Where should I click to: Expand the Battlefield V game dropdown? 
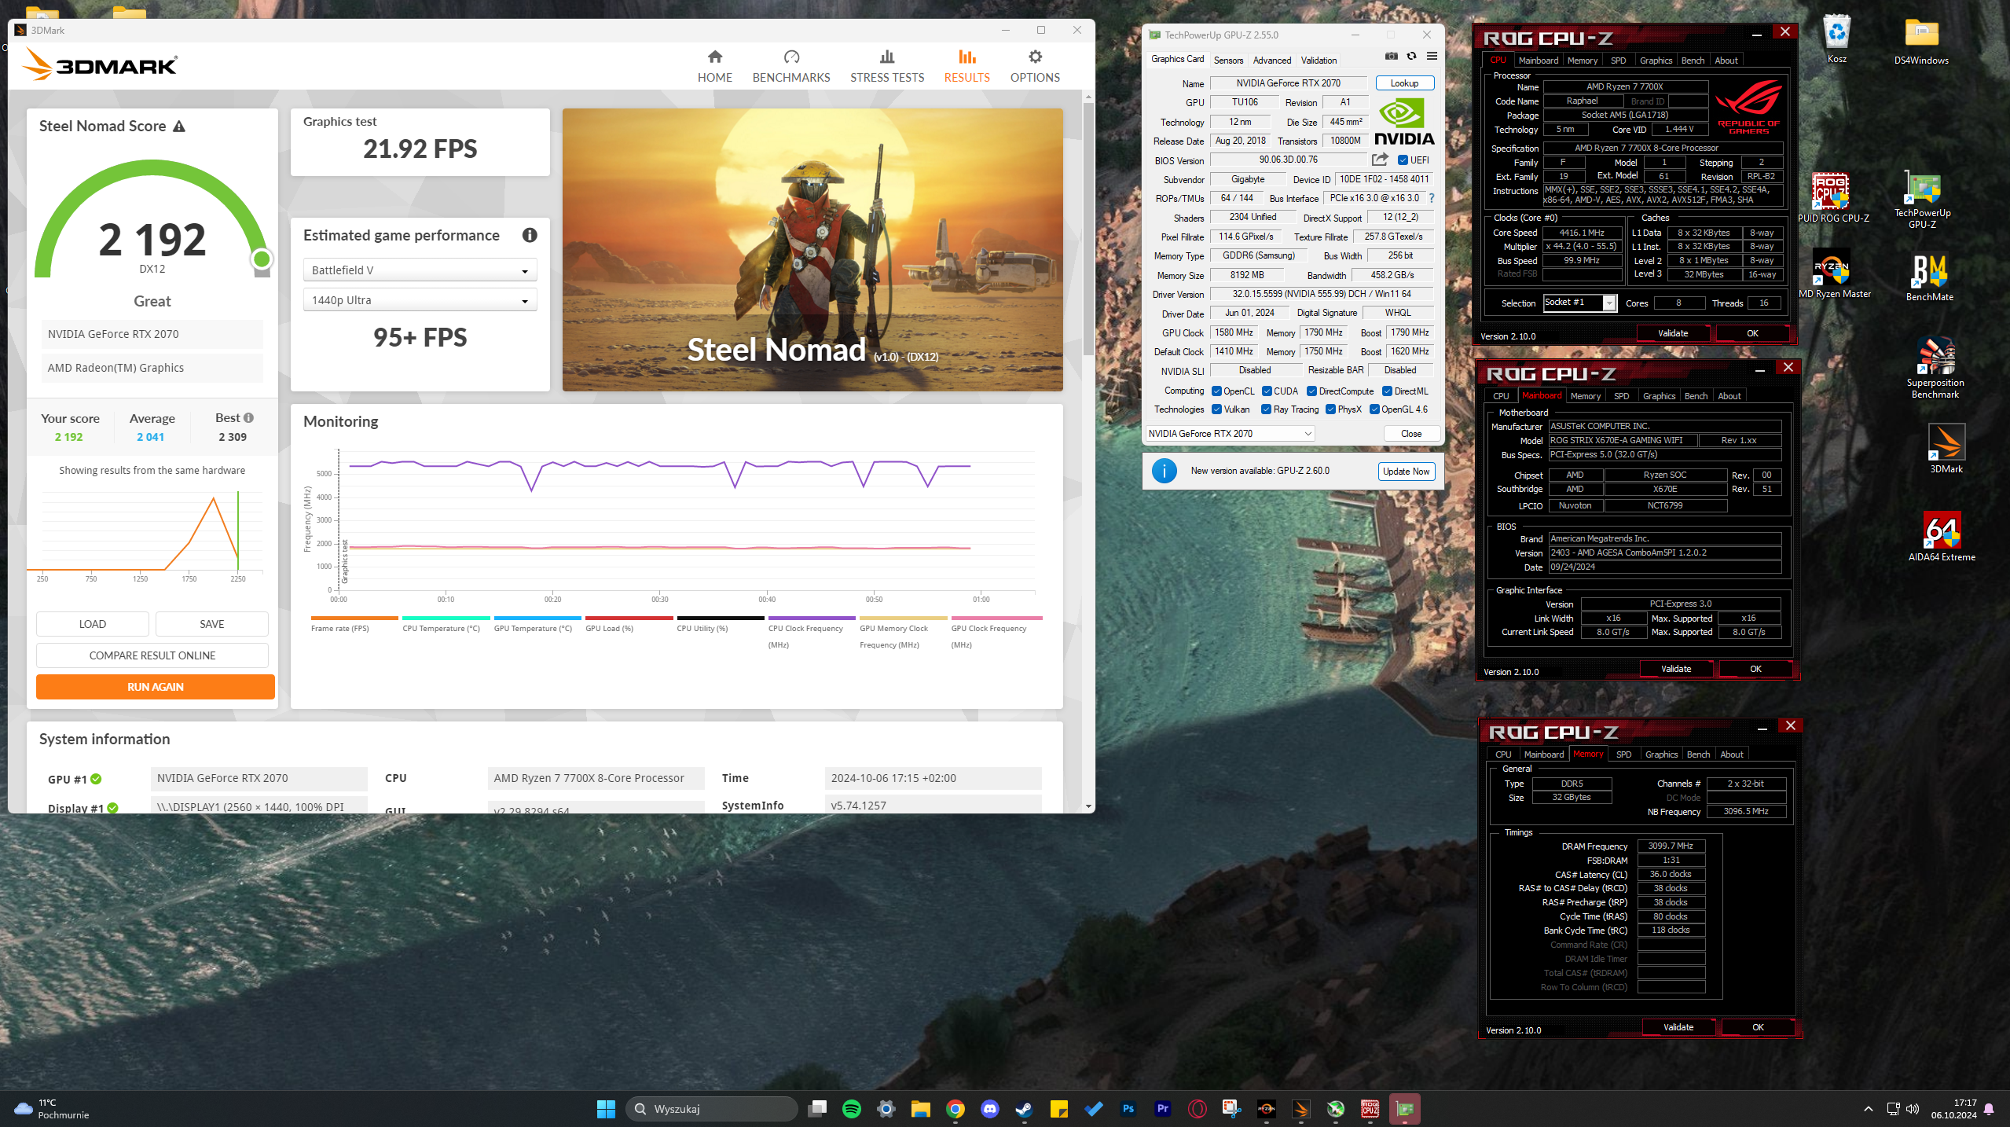(420, 270)
